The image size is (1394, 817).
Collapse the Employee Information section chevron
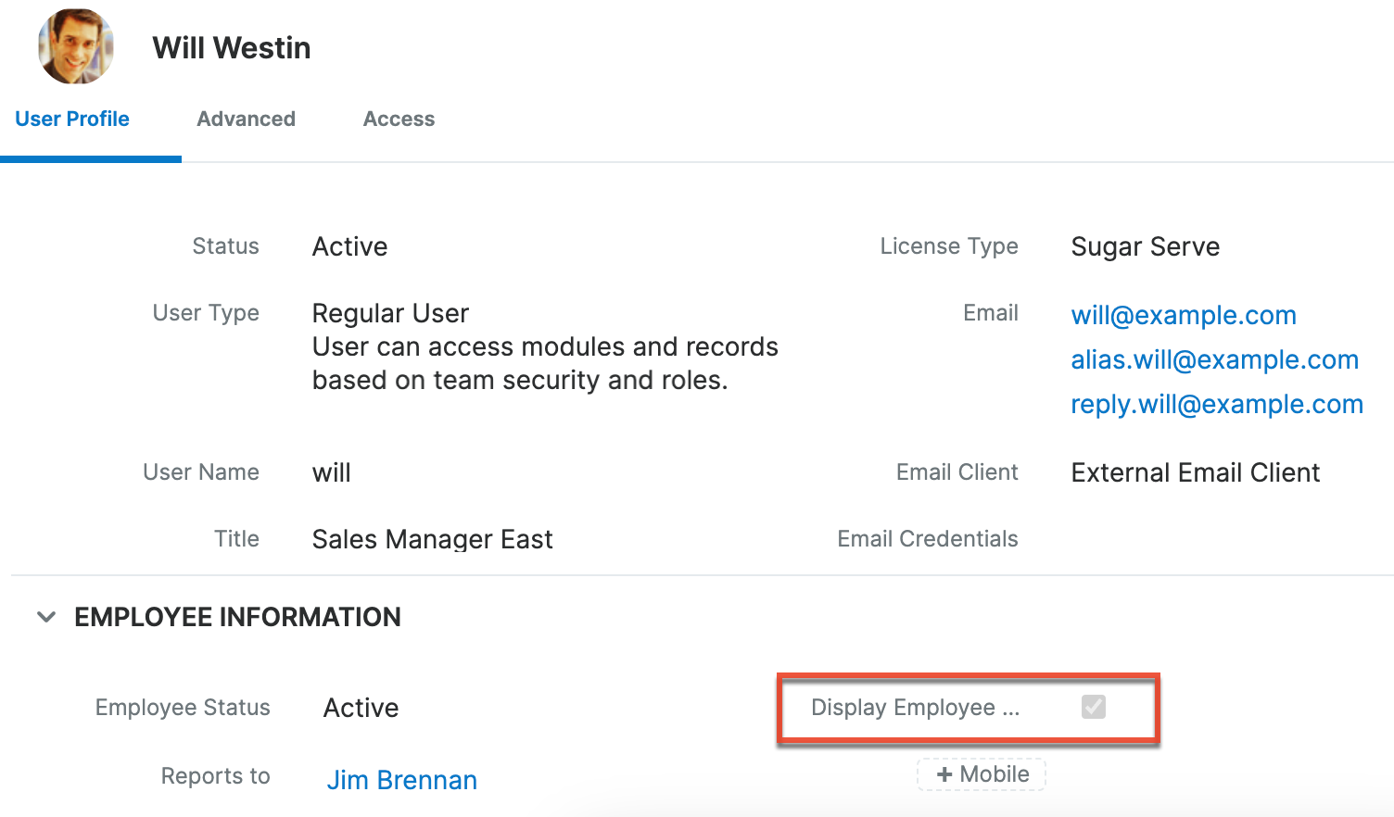(x=46, y=617)
